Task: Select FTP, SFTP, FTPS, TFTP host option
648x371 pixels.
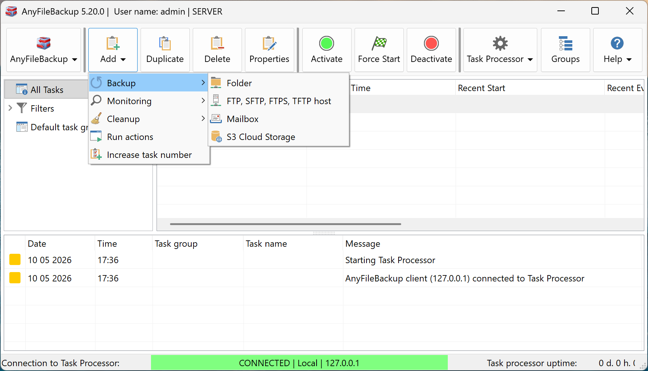Action: (279, 101)
